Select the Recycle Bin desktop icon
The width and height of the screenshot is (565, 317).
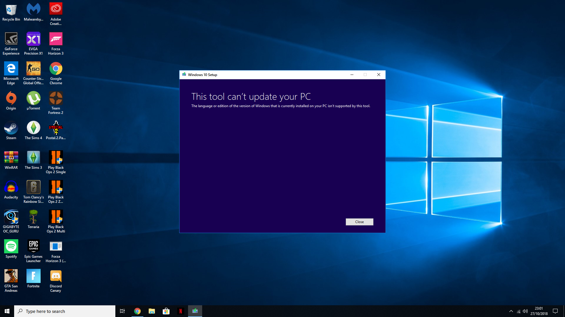tap(11, 13)
